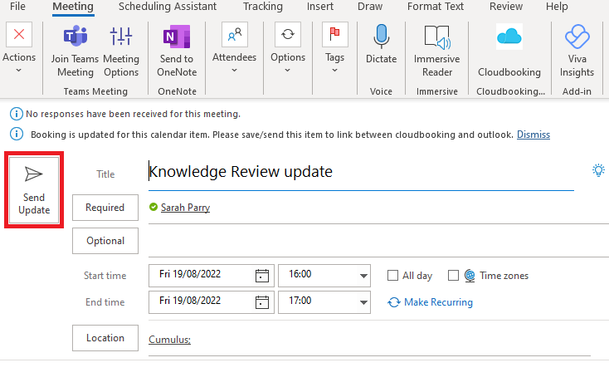Viewport: 609px width, 387px height.
Task: Click the Required attendees button
Action: [x=105, y=208]
